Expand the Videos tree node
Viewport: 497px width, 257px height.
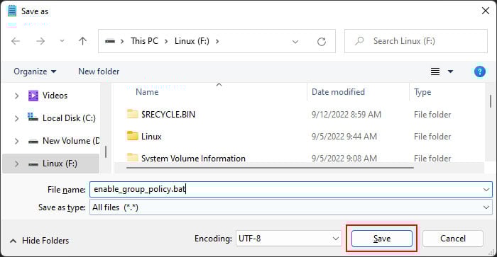pyautogui.click(x=16, y=96)
